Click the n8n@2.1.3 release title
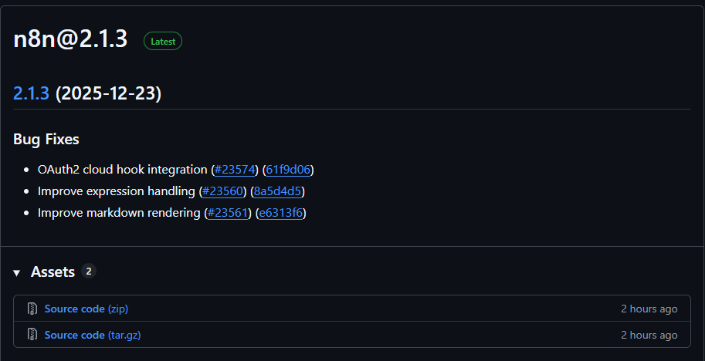This screenshot has height=361, width=705. (70, 41)
